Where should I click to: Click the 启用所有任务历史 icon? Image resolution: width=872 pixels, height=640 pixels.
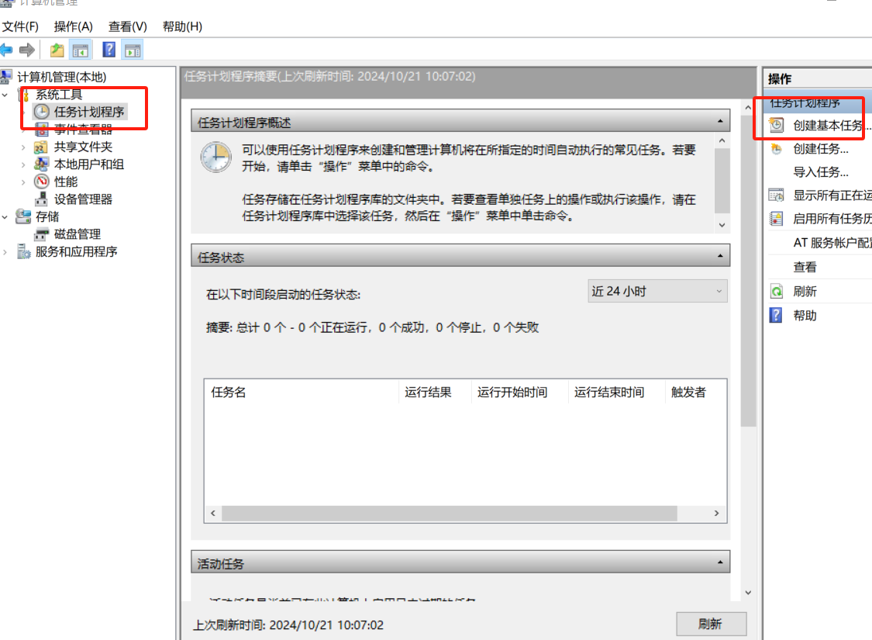pyautogui.click(x=777, y=219)
